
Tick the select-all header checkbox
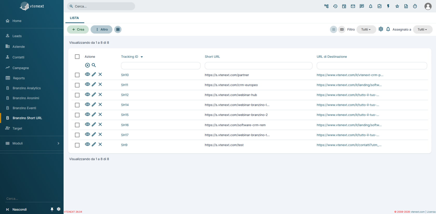(77, 57)
